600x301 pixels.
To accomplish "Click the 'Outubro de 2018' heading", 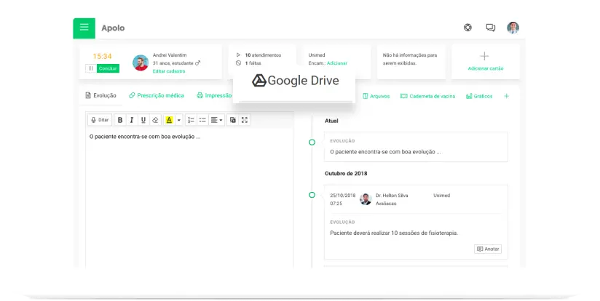I will [x=346, y=174].
